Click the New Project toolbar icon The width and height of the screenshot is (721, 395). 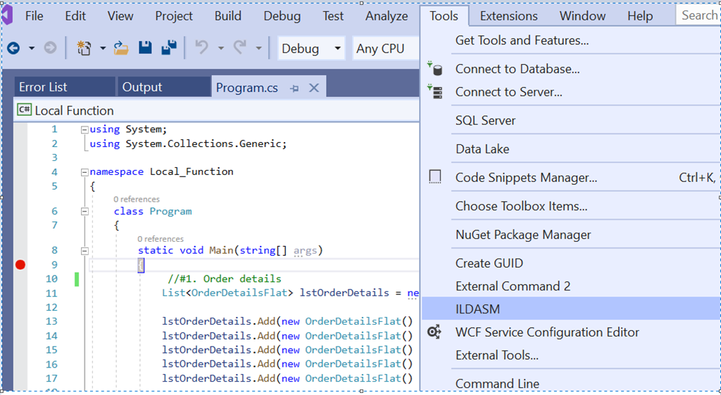pos(84,48)
